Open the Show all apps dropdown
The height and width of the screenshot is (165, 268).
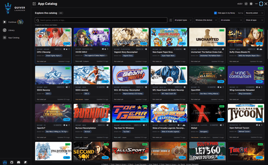(x=254, y=20)
